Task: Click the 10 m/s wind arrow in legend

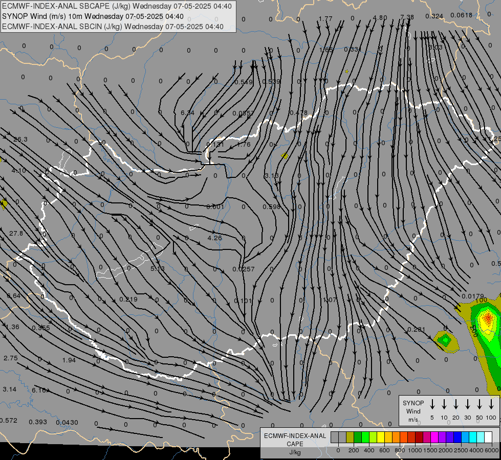Action: click(x=444, y=404)
